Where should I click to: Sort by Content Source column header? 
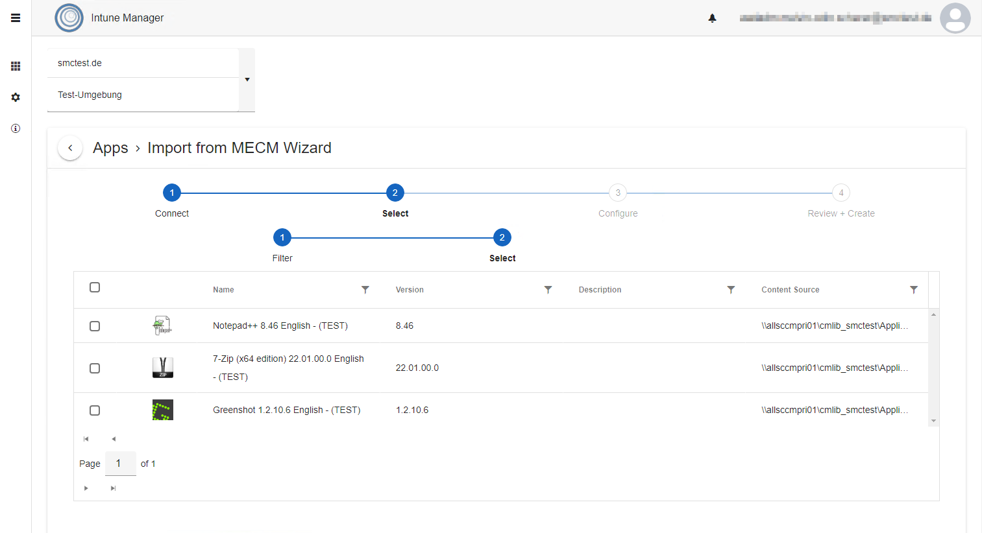(x=790, y=290)
